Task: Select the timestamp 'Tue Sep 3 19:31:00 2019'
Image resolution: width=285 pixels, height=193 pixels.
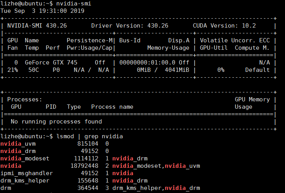Action: click(42, 11)
